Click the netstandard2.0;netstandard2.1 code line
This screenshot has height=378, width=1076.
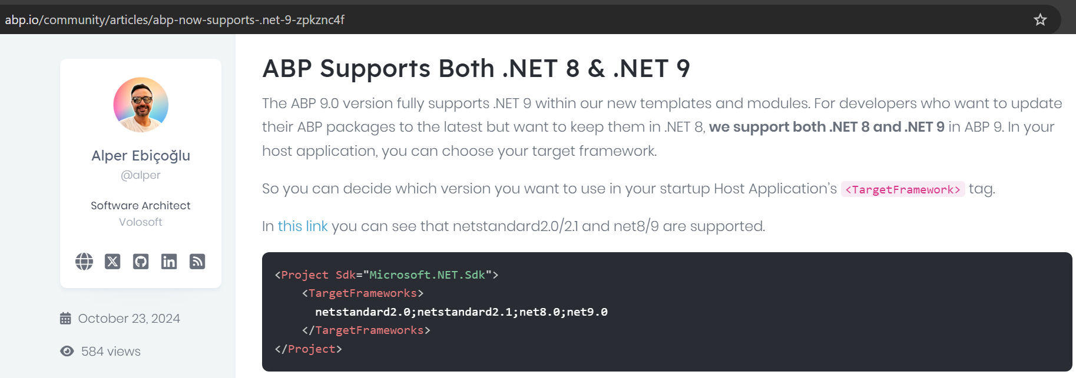click(x=461, y=312)
